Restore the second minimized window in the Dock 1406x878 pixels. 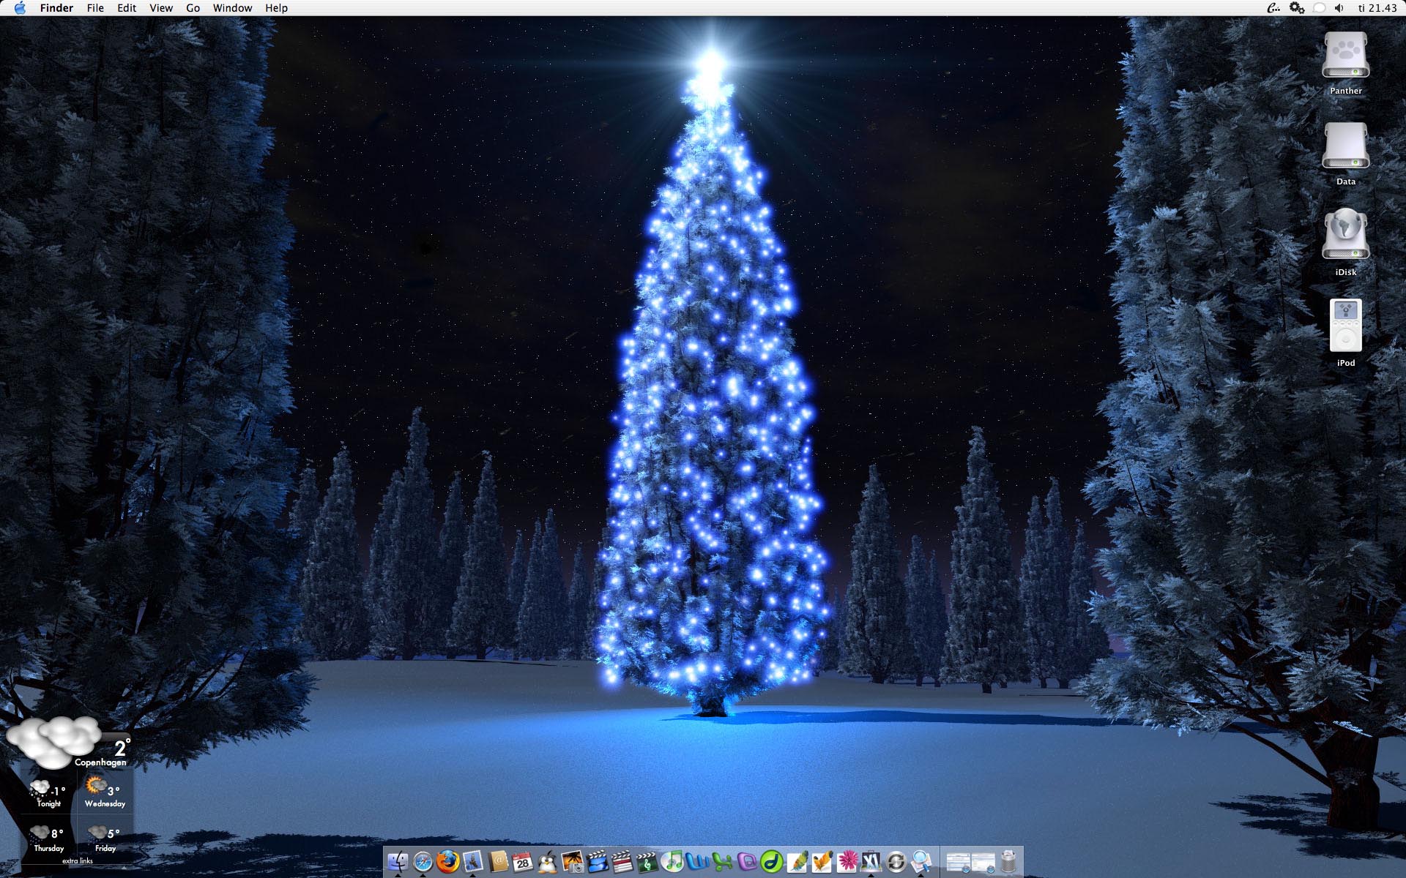(x=983, y=861)
